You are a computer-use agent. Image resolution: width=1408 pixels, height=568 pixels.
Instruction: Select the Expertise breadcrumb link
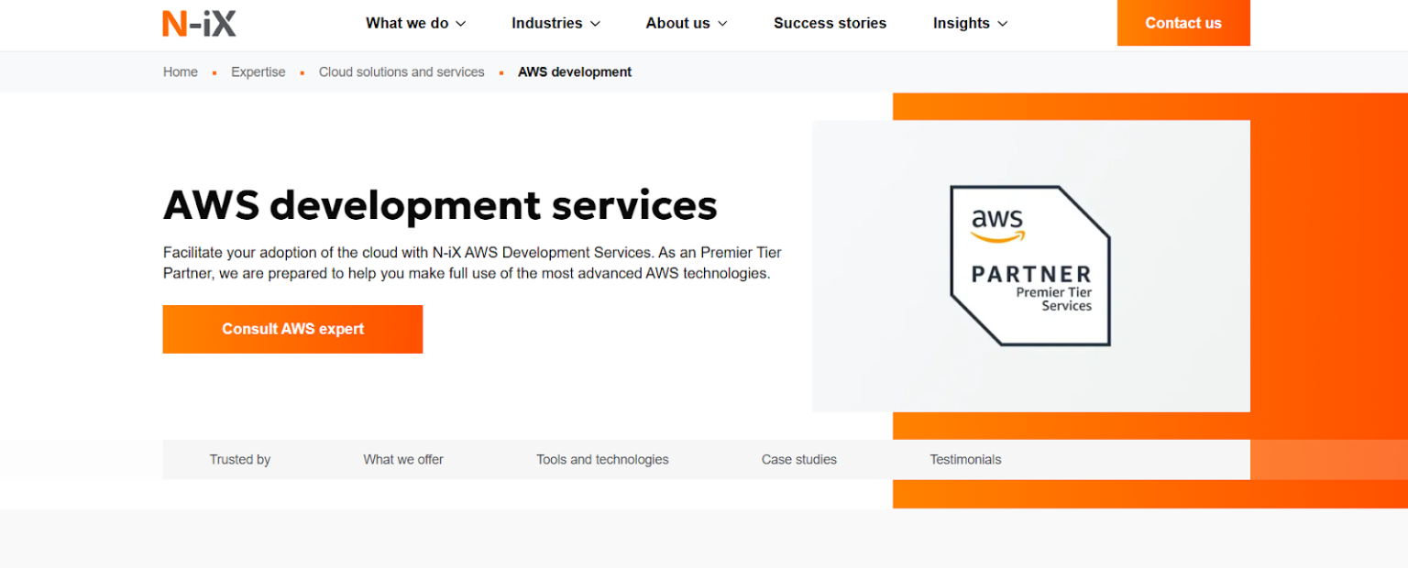[x=258, y=72]
